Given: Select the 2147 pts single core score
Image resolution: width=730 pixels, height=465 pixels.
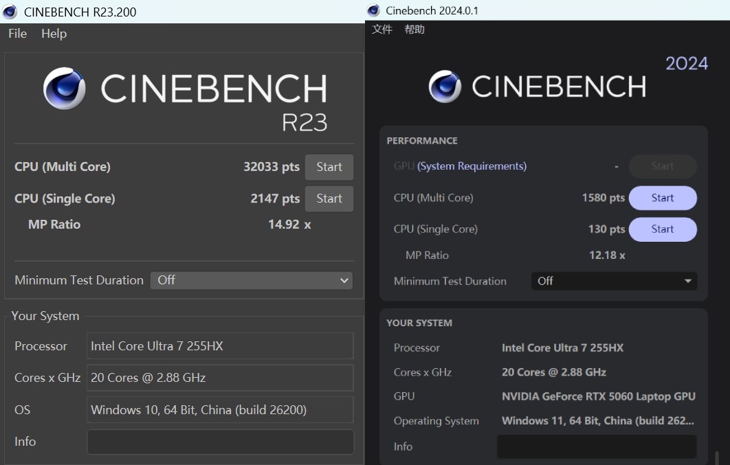Looking at the screenshot, I should tap(275, 199).
